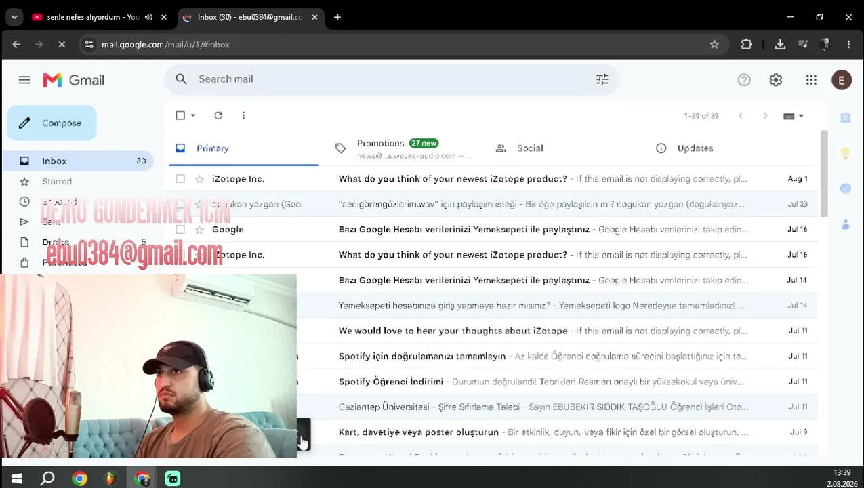Go back in browser history
This screenshot has width=864, height=488.
16,45
